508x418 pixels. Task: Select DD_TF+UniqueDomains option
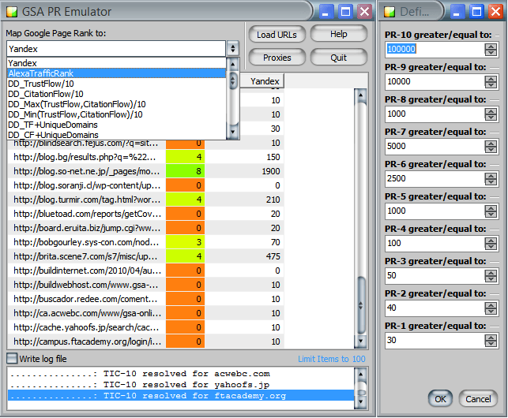[116, 125]
